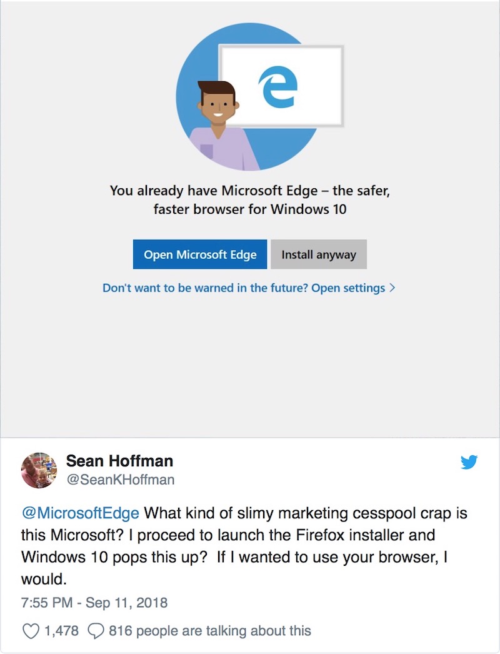The image size is (500, 654).
Task: Click the 1,478 likes count
Action: [61, 631]
